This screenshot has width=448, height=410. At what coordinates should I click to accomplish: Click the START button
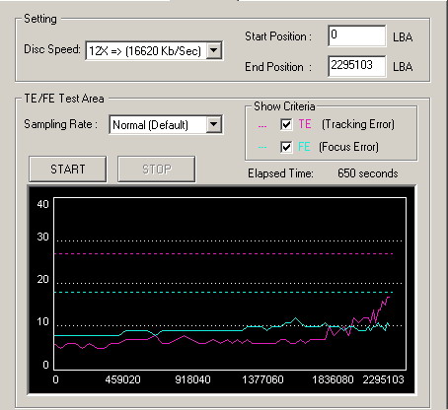(68, 170)
